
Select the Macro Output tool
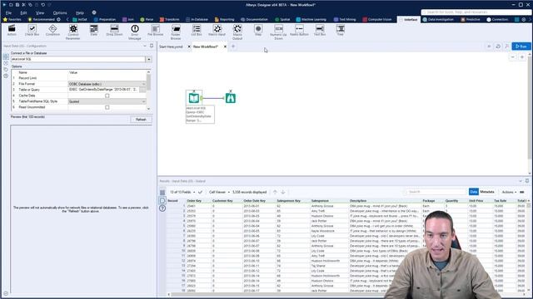[237, 32]
